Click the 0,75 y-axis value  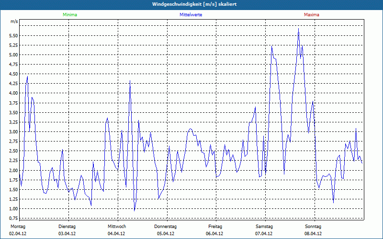13,218
